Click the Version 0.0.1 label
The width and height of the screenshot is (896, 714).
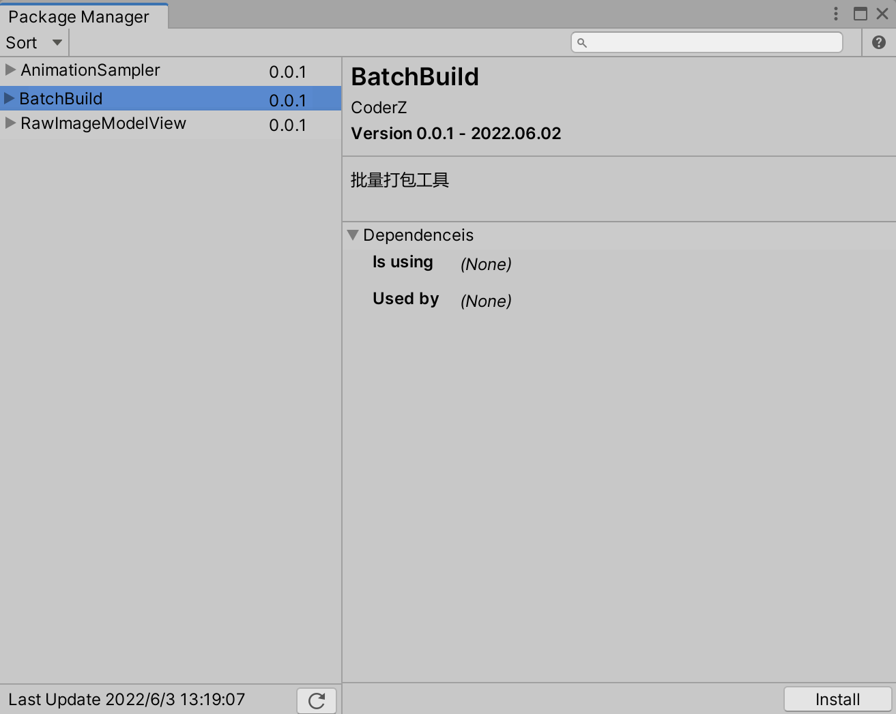tap(455, 133)
